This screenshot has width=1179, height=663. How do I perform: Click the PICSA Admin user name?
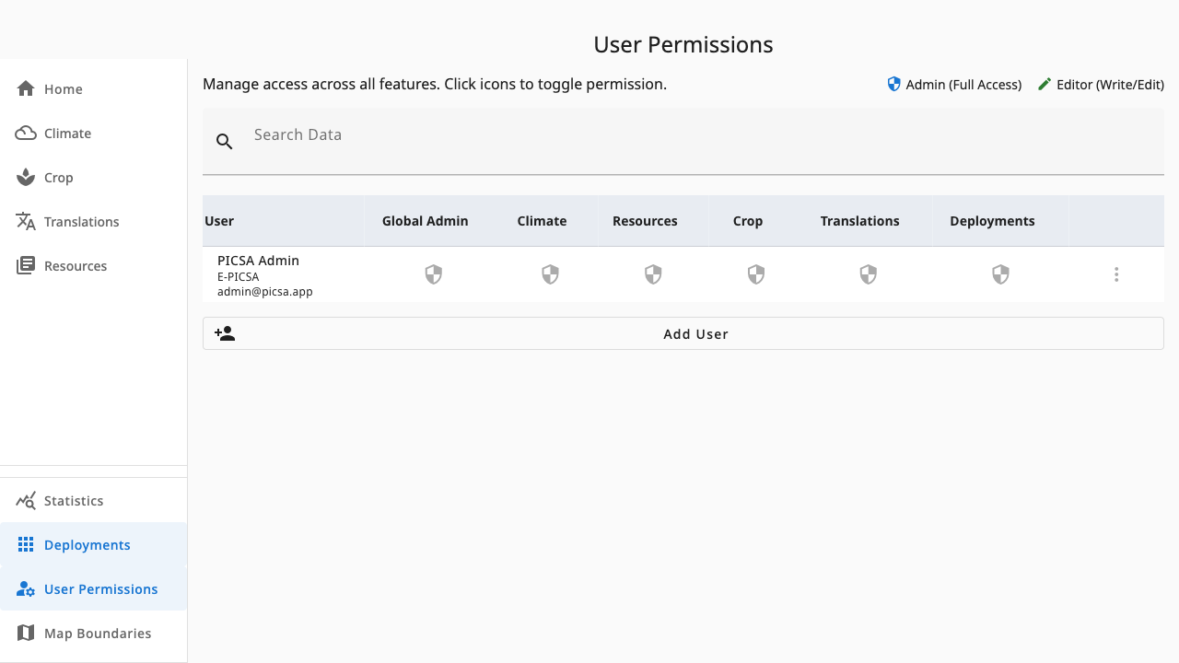coord(258,261)
